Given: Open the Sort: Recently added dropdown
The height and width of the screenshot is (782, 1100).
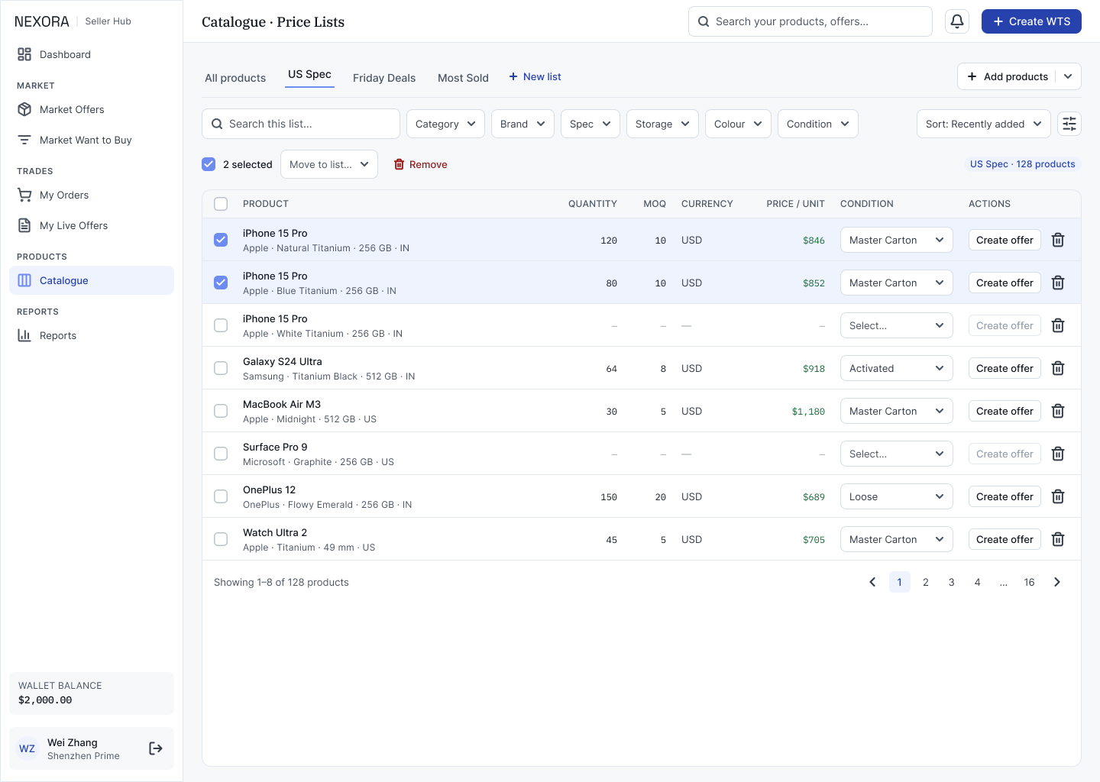Looking at the screenshot, I should (x=984, y=124).
